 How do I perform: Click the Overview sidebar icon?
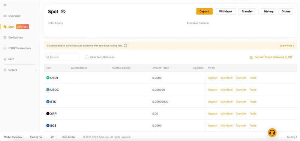5,16
